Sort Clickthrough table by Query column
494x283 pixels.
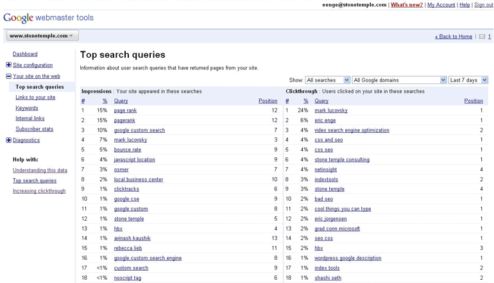(x=321, y=101)
